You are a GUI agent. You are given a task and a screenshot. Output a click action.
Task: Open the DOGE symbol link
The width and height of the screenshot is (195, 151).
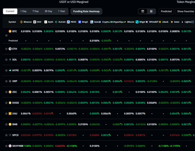coord(16,103)
